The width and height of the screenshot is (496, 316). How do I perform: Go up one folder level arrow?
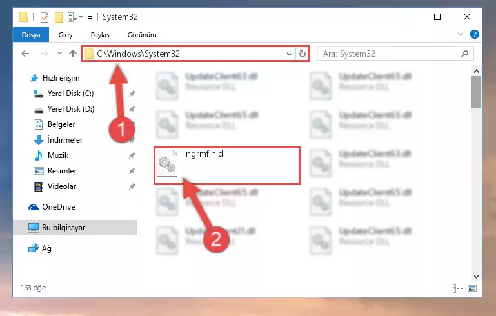[73, 54]
